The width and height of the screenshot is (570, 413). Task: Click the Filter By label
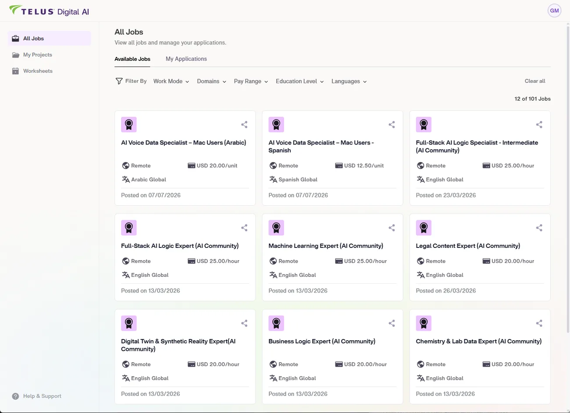[136, 81]
